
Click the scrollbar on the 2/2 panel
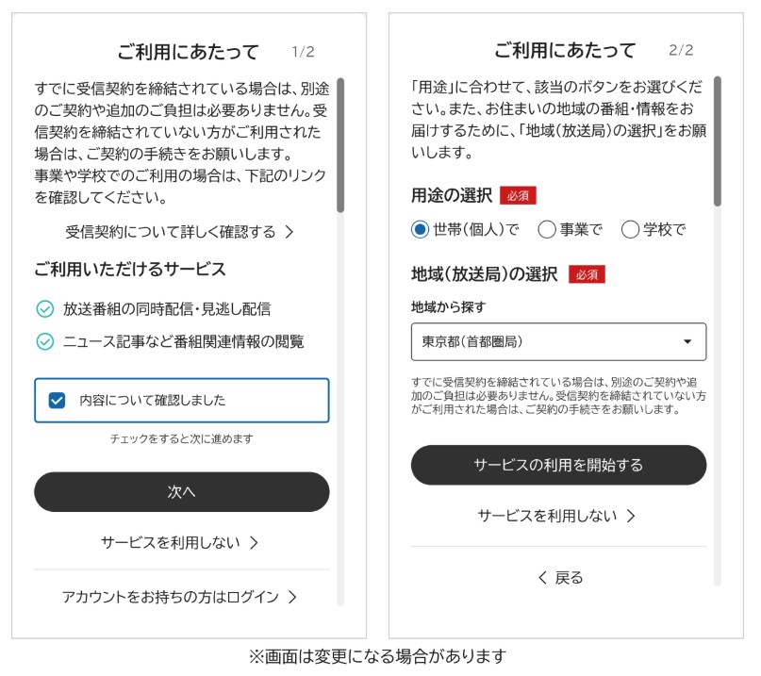[x=717, y=141]
